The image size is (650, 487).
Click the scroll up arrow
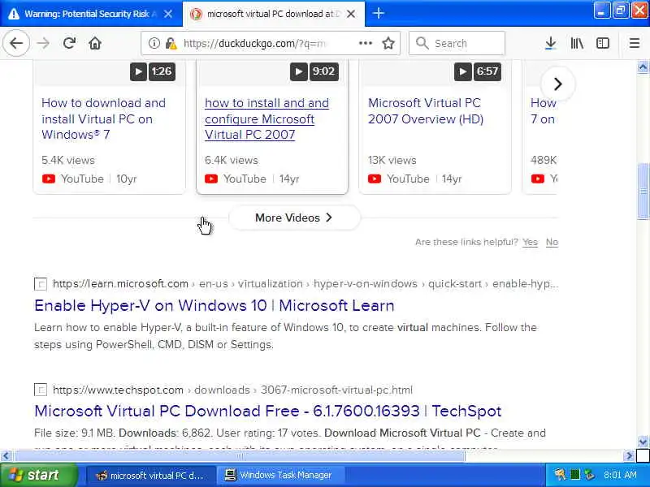pyautogui.click(x=643, y=67)
